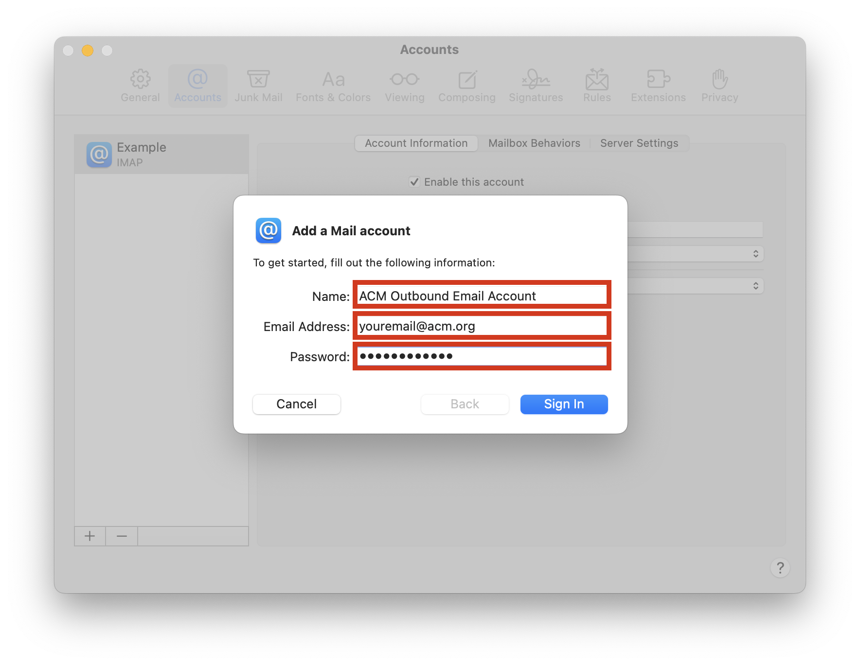Select the Example IMAP account
The image size is (860, 665).
pos(161,155)
